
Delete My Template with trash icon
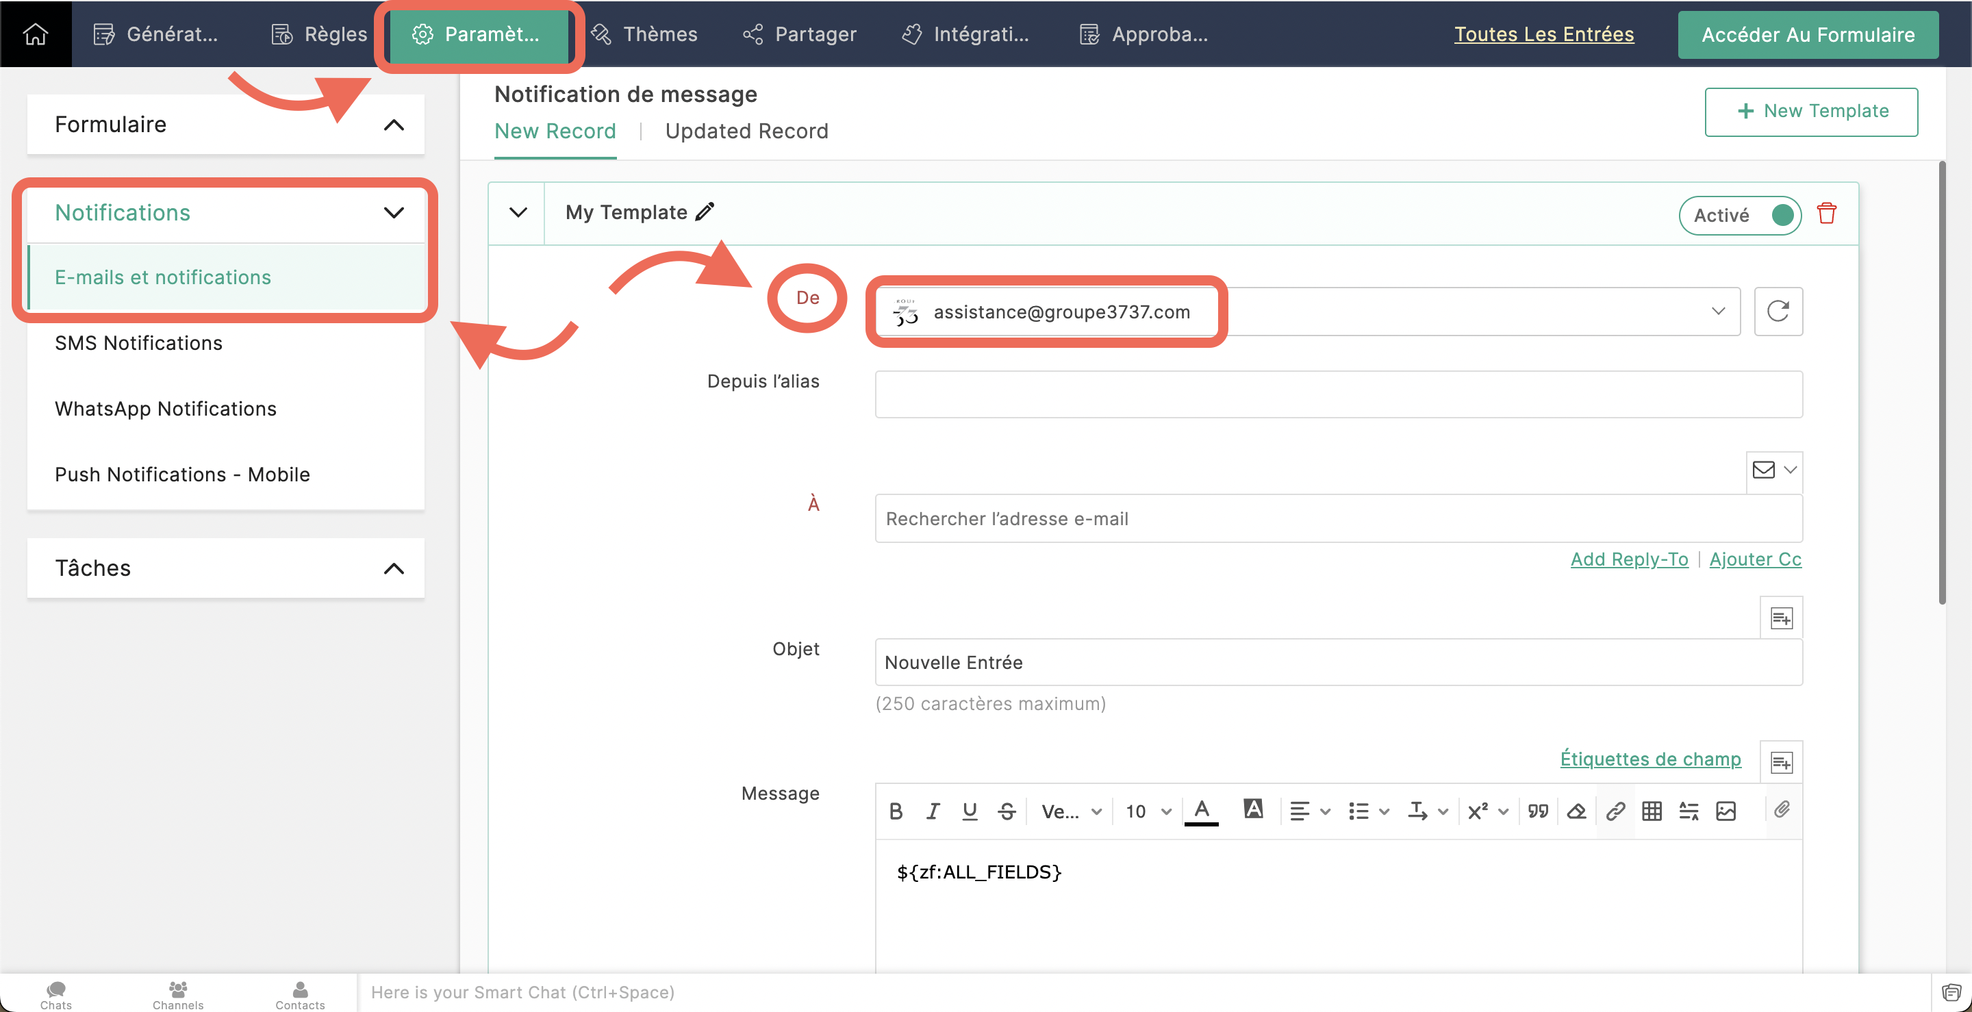[1827, 214]
